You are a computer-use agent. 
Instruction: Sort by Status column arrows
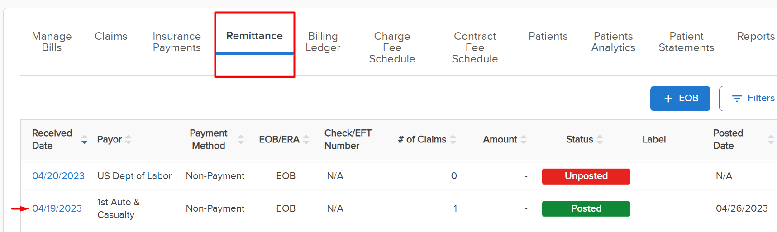600,140
